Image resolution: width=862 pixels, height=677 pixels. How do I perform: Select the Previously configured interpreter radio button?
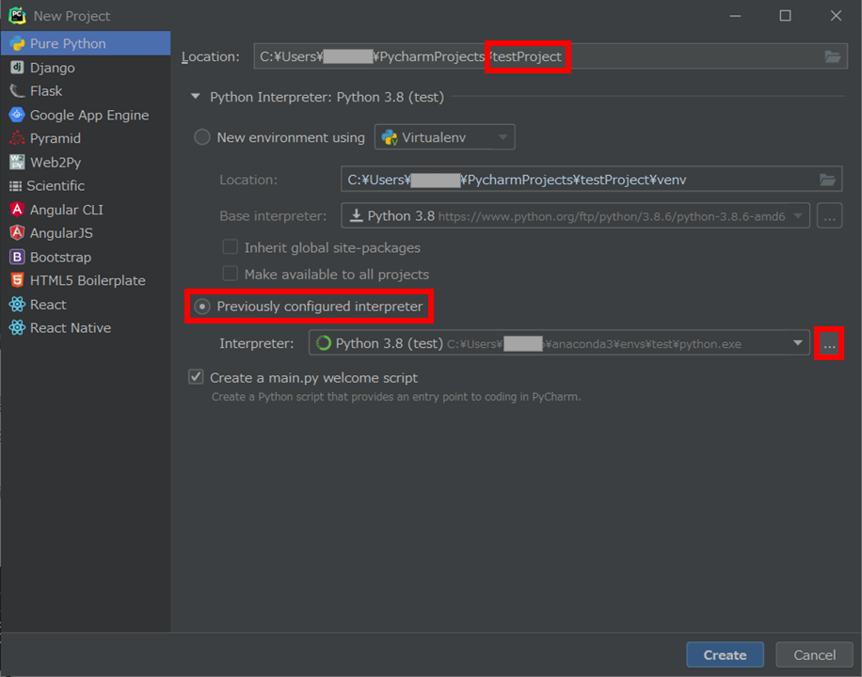201,307
